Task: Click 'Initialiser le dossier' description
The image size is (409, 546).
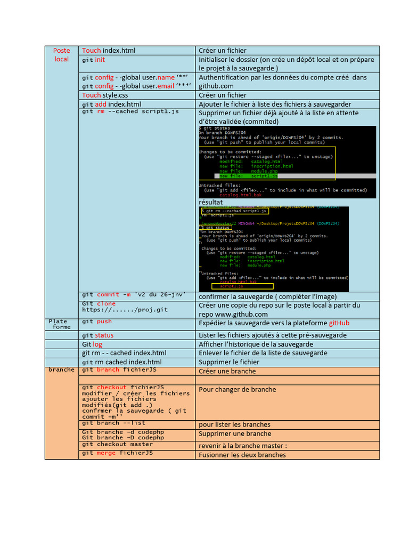Action: [x=286, y=64]
